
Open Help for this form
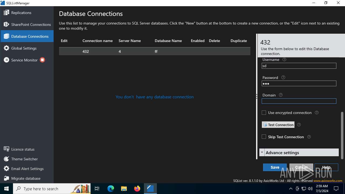click(326, 167)
